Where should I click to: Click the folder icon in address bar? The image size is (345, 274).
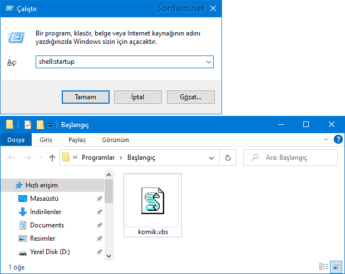coord(66,158)
